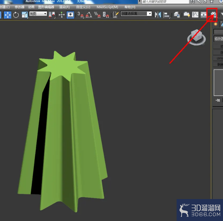Switch to the Create command panel tab
223x221 pixels.
[x=216, y=24]
